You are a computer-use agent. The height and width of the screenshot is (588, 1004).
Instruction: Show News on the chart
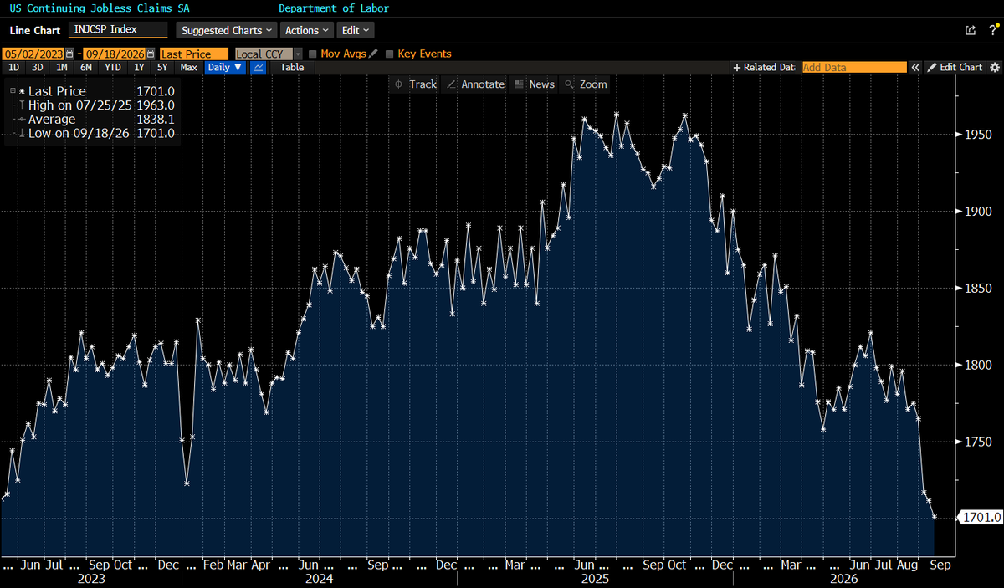click(534, 84)
